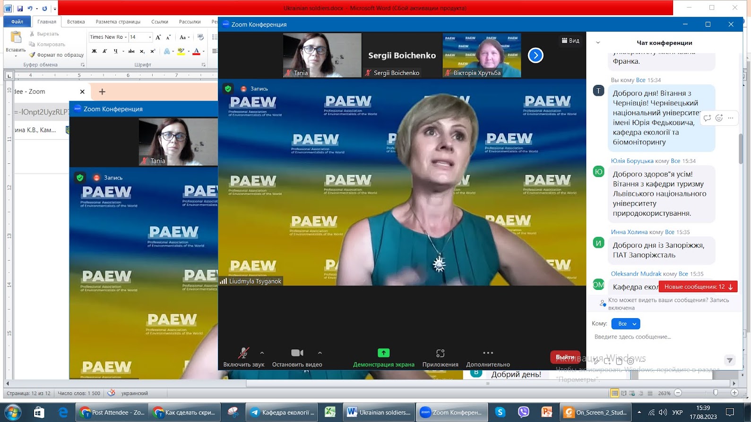Open the Кому: Все recipient dropdown
751x422 pixels.
click(626, 324)
